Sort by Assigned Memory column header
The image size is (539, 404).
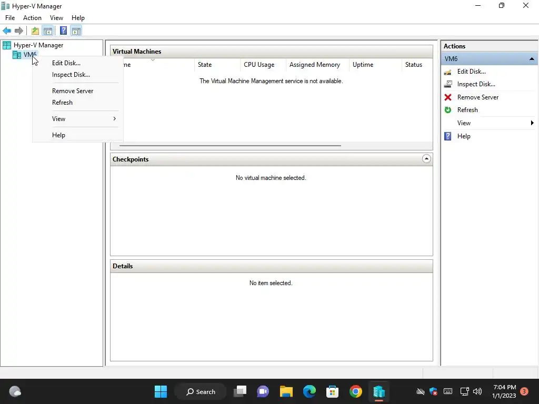click(317, 65)
